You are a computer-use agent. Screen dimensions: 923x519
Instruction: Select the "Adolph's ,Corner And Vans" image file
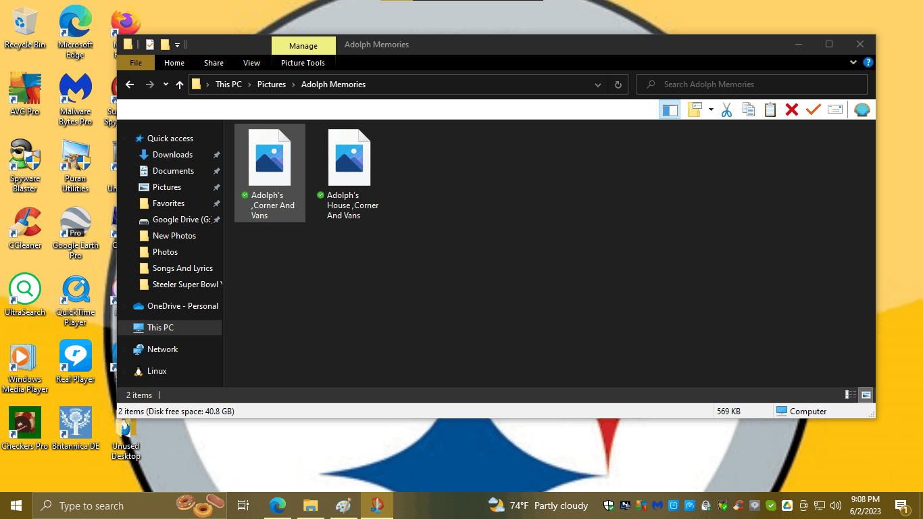(x=270, y=173)
